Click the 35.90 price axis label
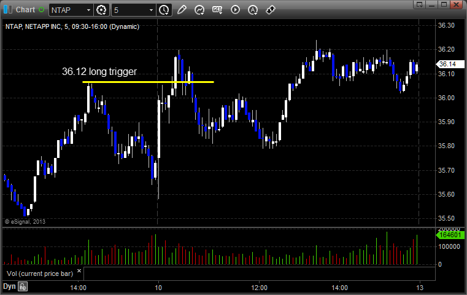467x295 pixels. tap(446, 122)
